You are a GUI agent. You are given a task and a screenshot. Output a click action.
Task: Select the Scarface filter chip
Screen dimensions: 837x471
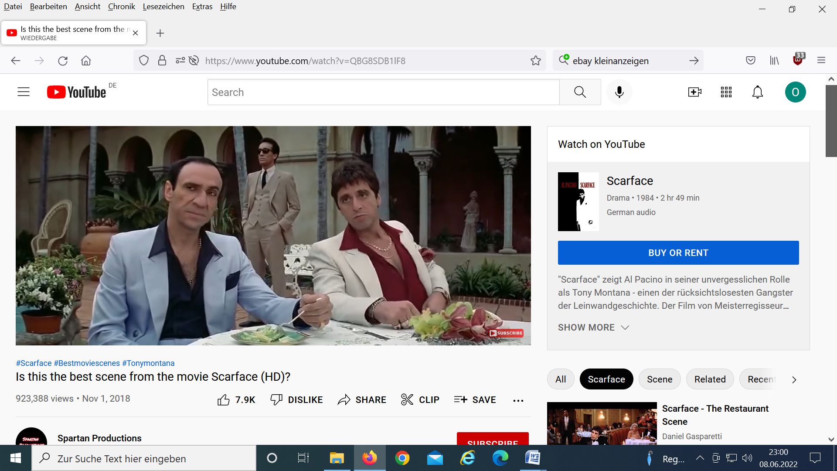tap(606, 379)
